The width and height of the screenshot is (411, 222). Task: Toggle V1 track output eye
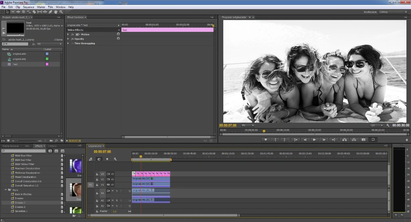pos(112,185)
